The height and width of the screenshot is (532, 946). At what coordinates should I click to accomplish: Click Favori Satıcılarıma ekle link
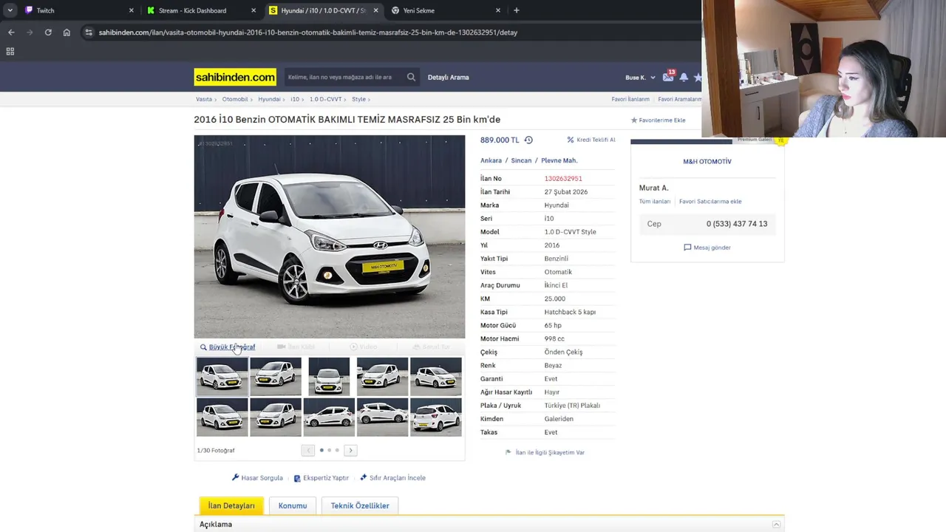tap(710, 201)
